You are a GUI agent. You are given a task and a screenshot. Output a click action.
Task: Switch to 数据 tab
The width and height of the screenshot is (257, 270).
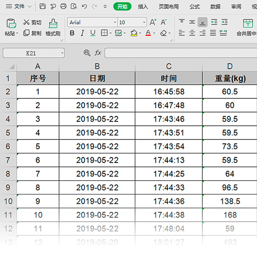[215, 7]
